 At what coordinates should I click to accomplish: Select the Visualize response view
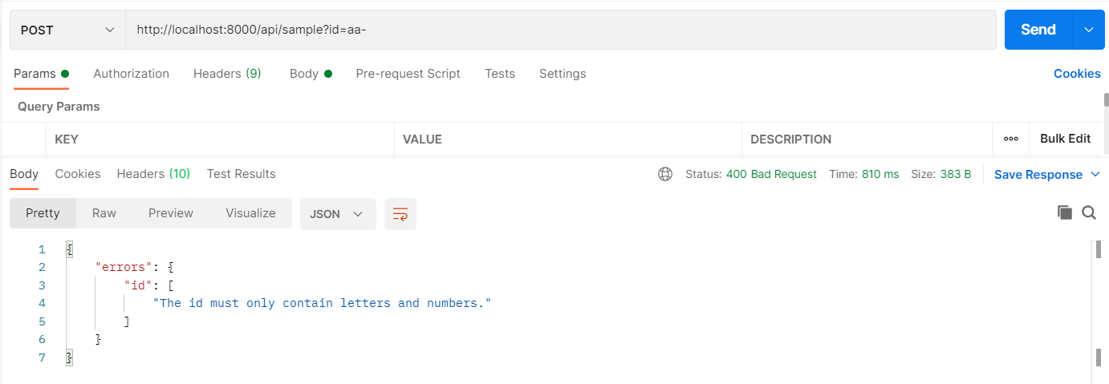pyautogui.click(x=250, y=213)
